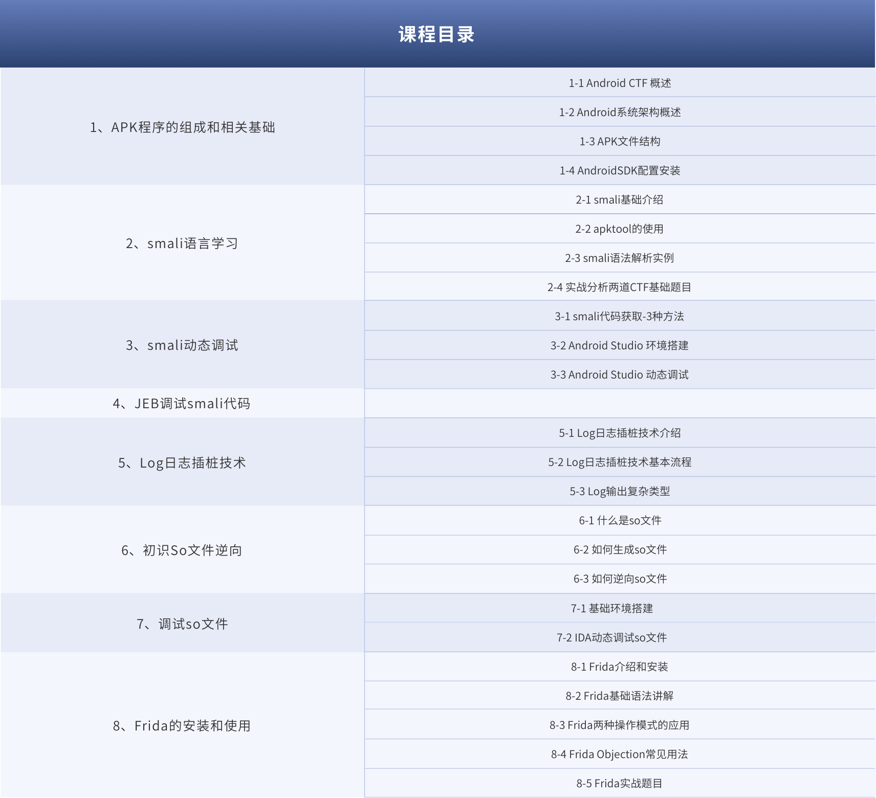
Task: Click lesson 2-4 实战分析两道CTF基础题目
Action: pyautogui.click(x=620, y=287)
